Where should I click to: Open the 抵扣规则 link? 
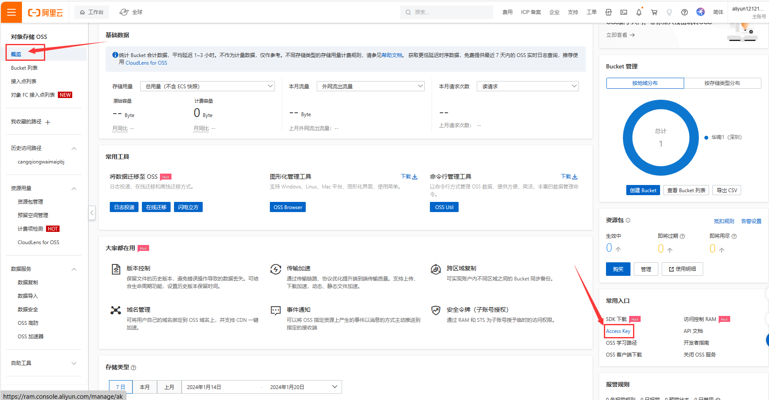click(724, 221)
